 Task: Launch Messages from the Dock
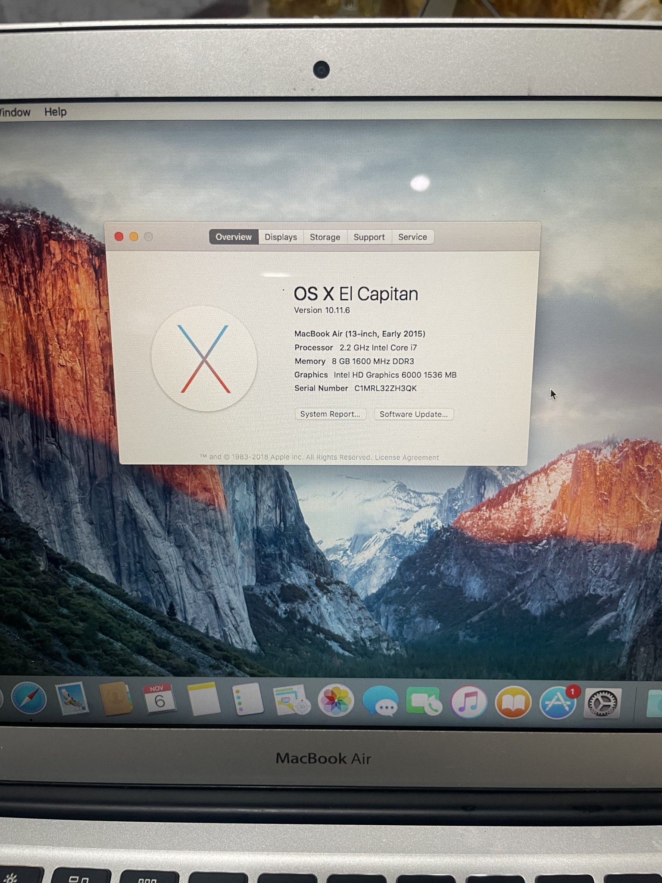380,701
